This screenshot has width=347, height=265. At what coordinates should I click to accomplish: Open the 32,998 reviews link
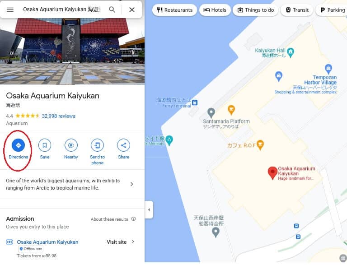59,116
